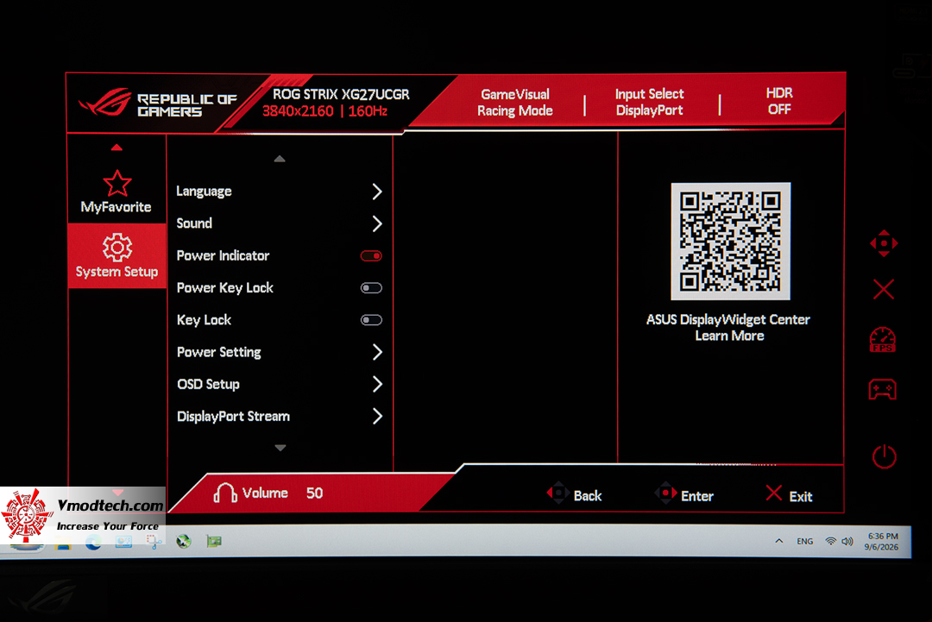Click the ENG language indicator

pos(805,541)
